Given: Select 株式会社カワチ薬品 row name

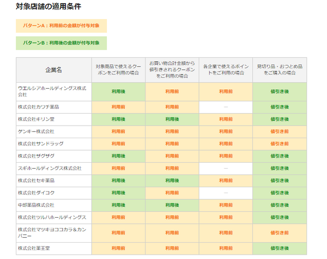Looking at the screenshot, I should point(54,107).
